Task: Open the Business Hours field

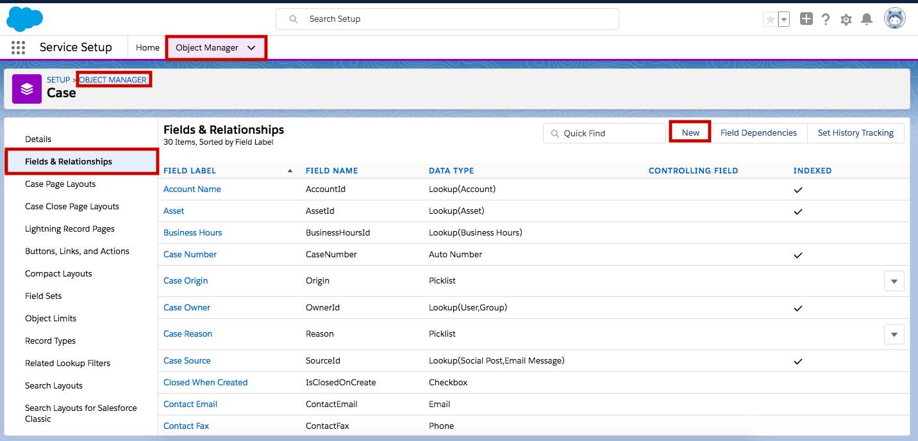Action: tap(193, 232)
